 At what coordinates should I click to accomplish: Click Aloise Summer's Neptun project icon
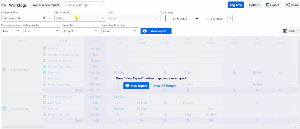pyautogui.click(x=44, y=78)
